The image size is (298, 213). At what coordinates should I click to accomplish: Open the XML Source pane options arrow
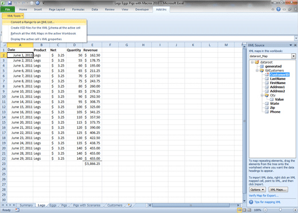click(291, 45)
